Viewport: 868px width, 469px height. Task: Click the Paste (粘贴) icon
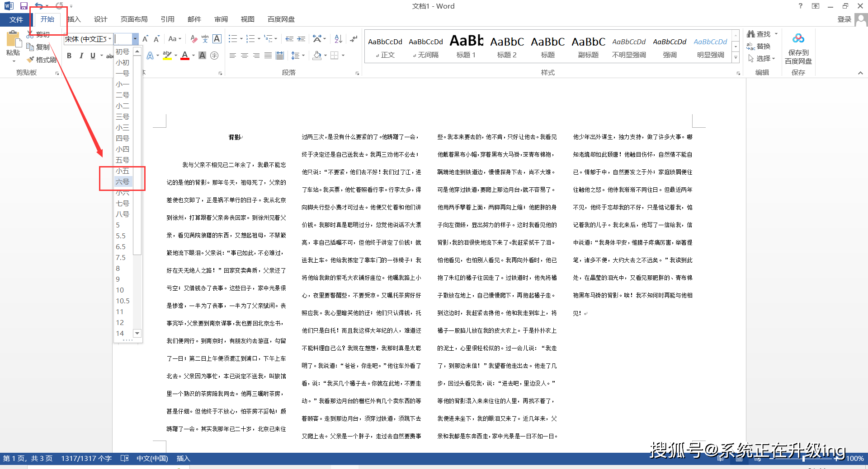coord(13,40)
